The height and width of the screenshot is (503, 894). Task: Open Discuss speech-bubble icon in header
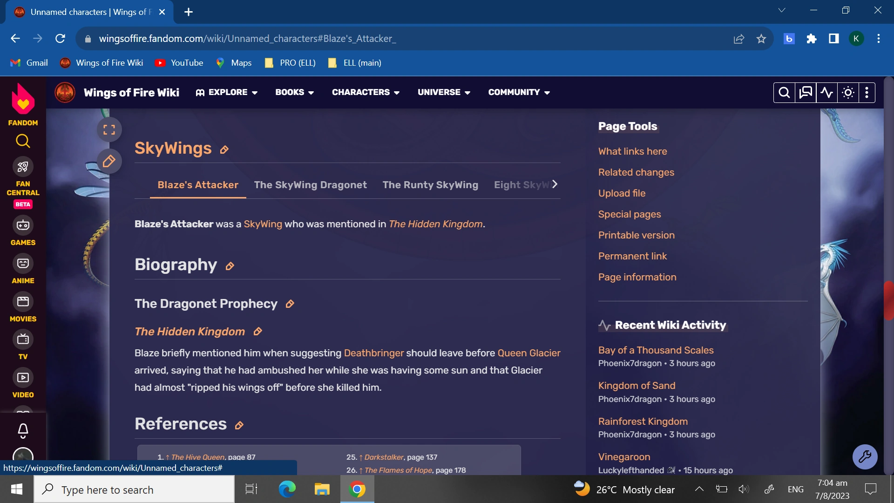(x=806, y=92)
